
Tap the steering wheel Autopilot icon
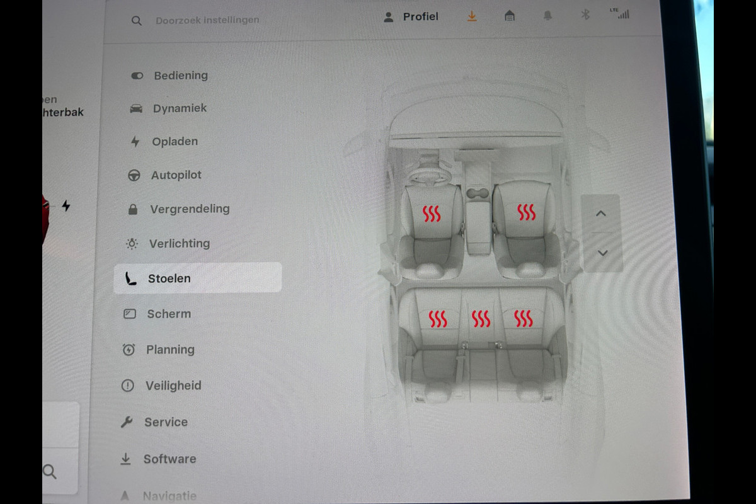click(134, 176)
